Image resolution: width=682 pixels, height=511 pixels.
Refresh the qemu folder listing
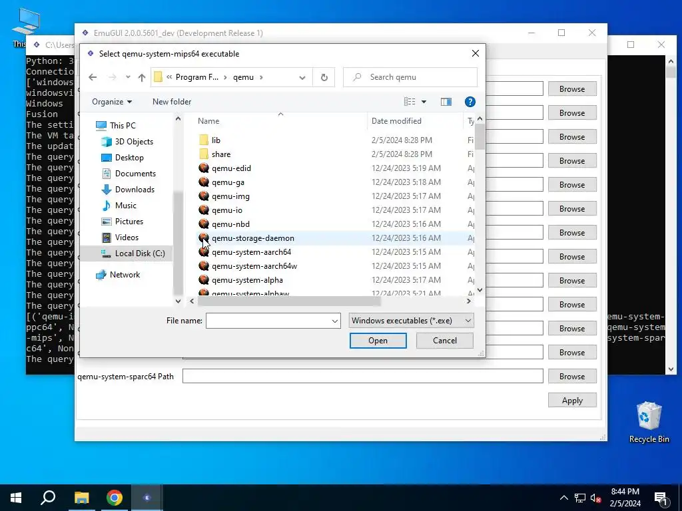pyautogui.click(x=324, y=77)
